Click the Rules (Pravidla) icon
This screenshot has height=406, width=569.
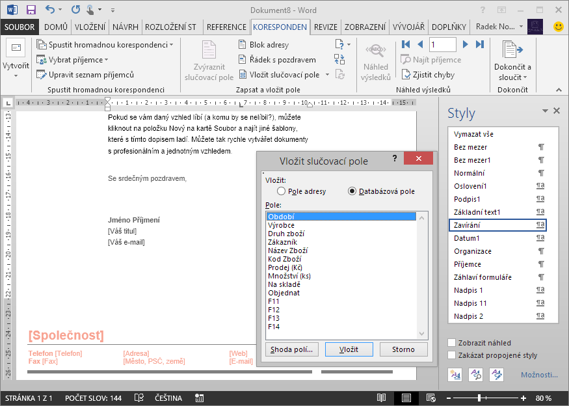[x=339, y=44]
